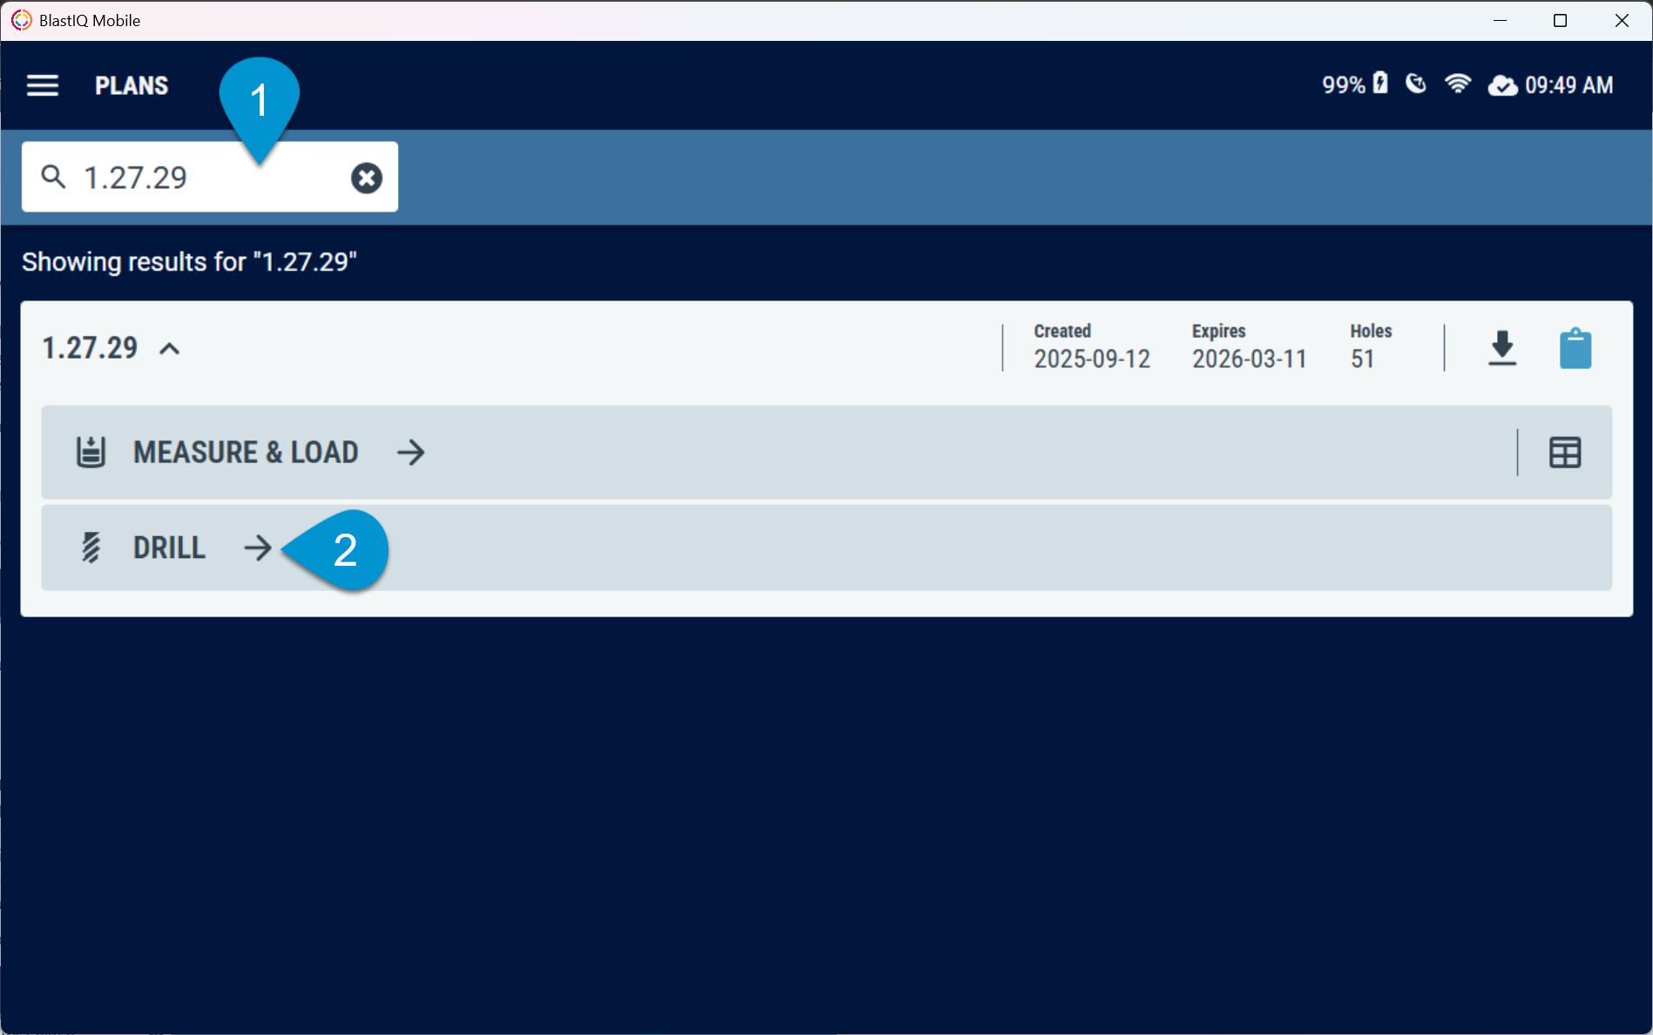Click into the plan search field

pos(210,177)
